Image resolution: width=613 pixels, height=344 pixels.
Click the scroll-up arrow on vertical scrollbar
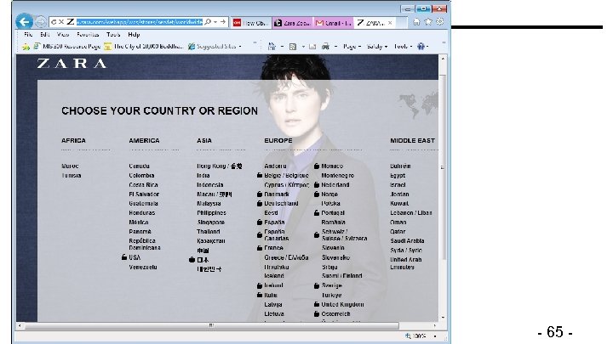click(443, 59)
